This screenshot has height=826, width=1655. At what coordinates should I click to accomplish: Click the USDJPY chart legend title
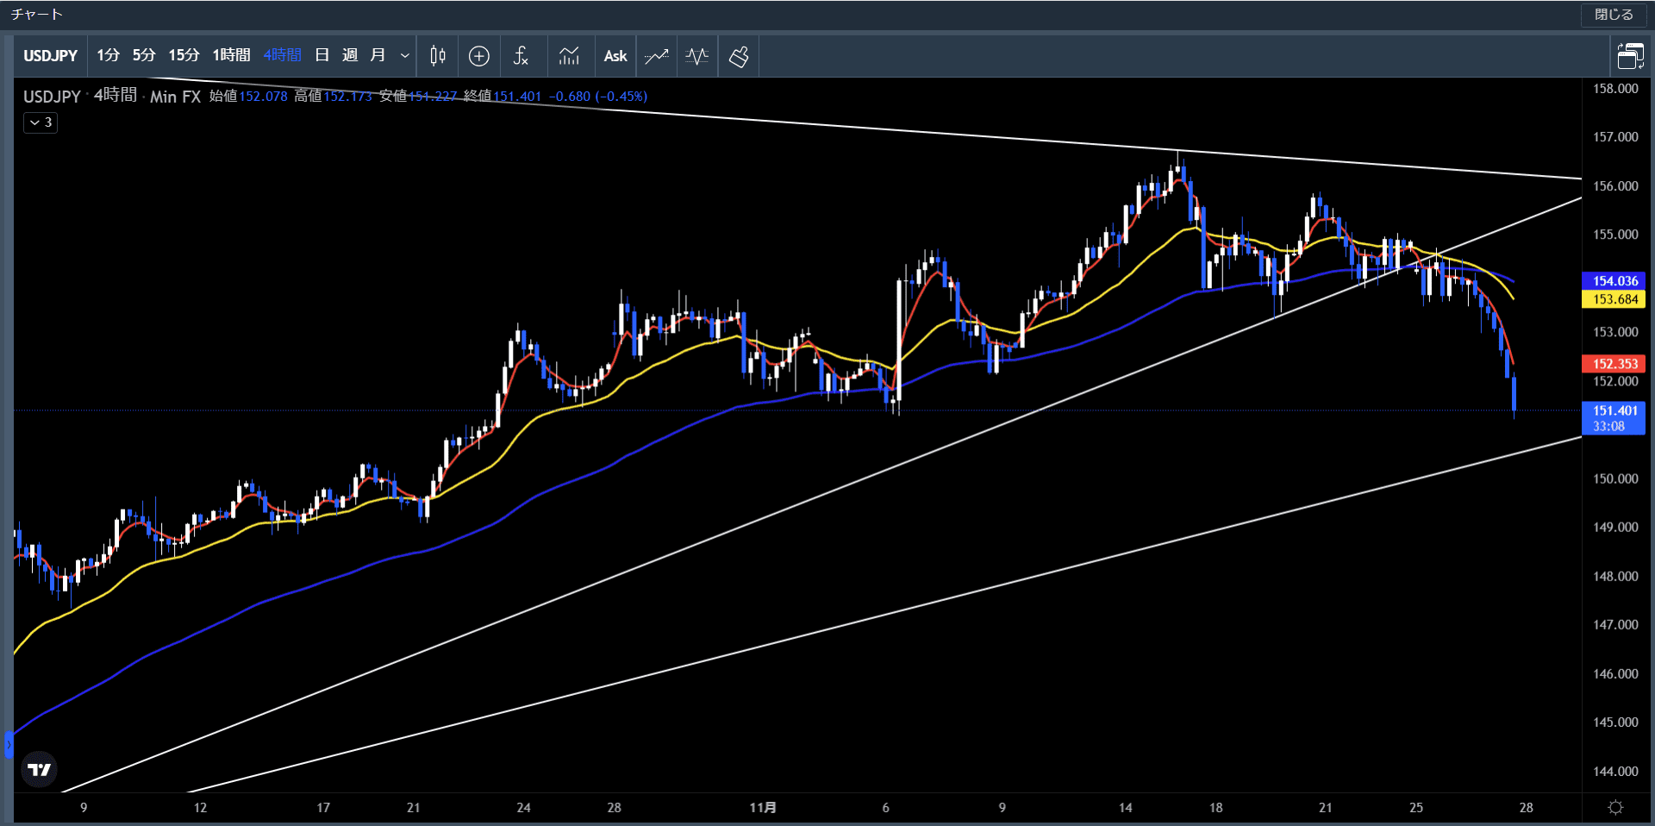[52, 97]
